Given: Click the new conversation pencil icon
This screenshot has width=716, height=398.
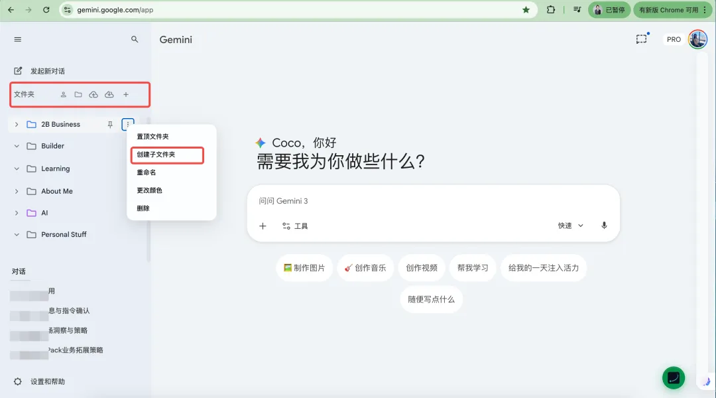Looking at the screenshot, I should (18, 71).
